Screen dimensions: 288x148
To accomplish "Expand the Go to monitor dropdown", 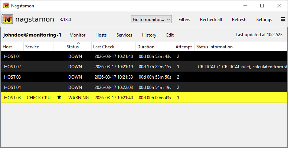I will [151, 19].
